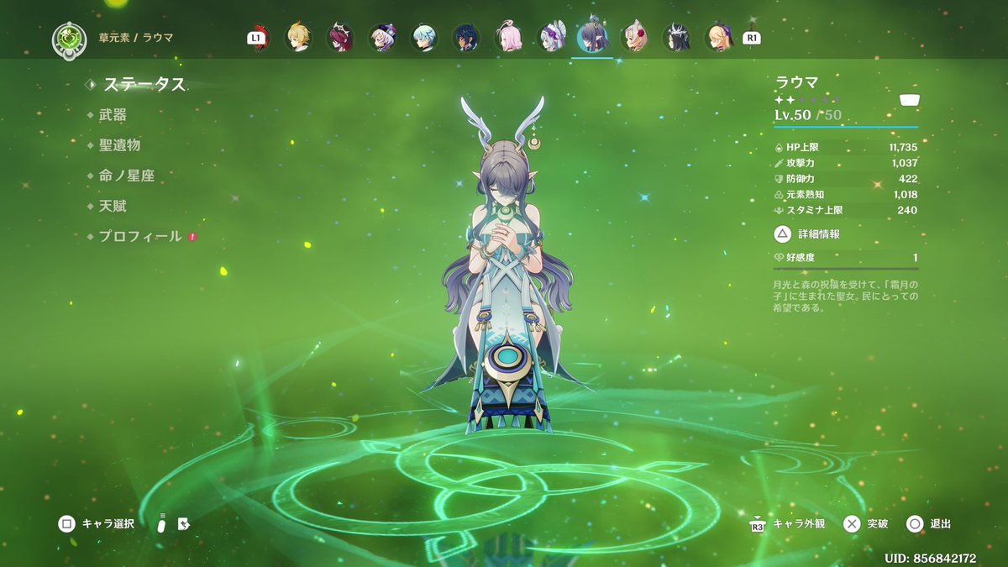Viewport: 1008px width, 567px height.
Task: Click the stamina value 240
Action: pos(907,211)
